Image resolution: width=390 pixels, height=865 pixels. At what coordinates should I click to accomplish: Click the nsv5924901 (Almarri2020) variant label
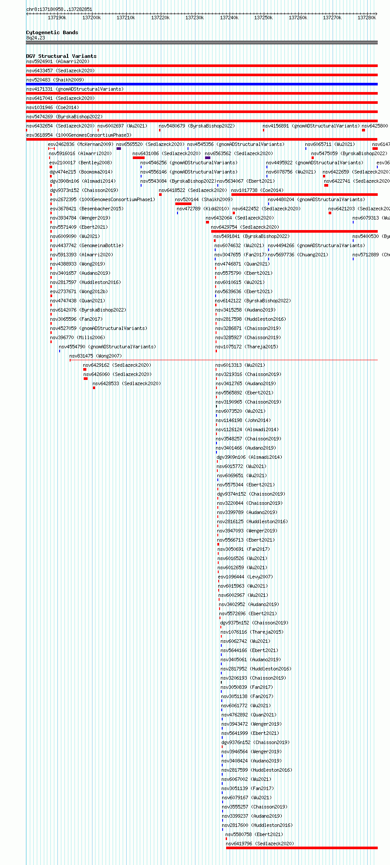[x=58, y=61]
